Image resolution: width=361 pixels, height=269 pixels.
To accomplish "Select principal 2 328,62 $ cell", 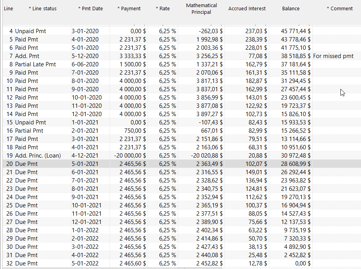I will point(201,181).
